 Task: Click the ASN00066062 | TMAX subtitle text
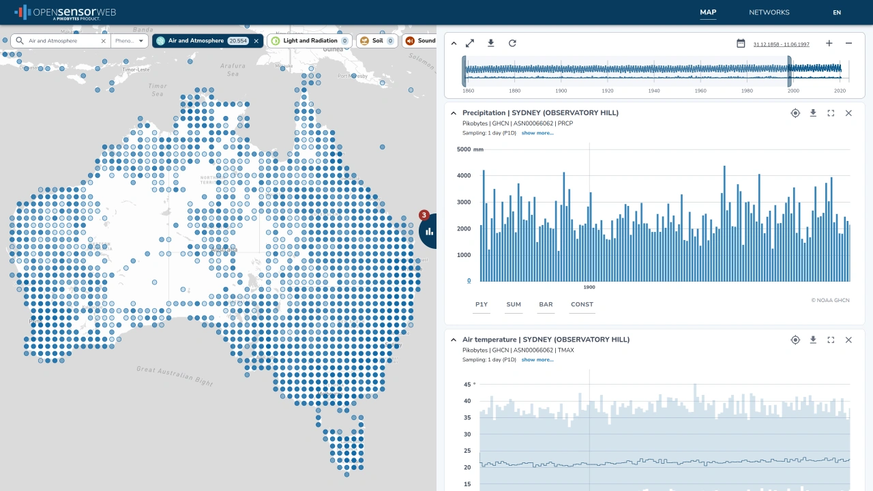544,351
